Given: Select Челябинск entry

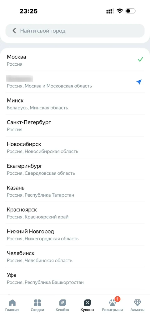Looking at the screenshot, I should [75, 257].
